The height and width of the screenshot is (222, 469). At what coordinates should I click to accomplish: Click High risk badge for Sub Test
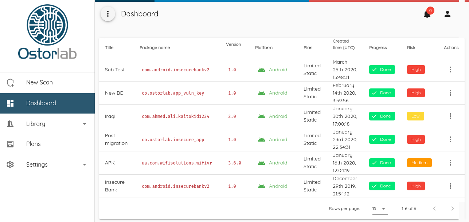[416, 70]
